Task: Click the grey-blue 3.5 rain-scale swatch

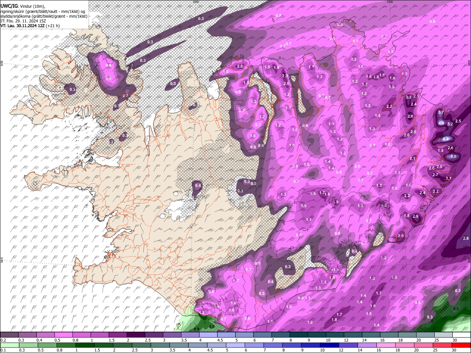Action: point(179,345)
